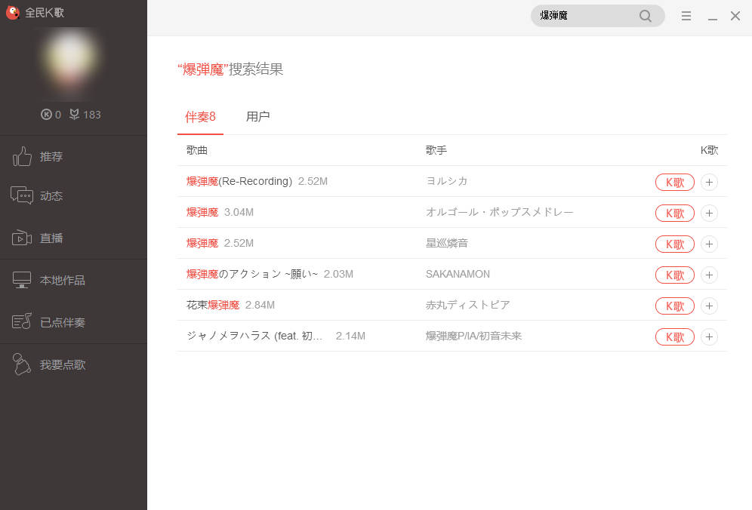Click the search magnifier icon
The image size is (752, 510).
[645, 16]
